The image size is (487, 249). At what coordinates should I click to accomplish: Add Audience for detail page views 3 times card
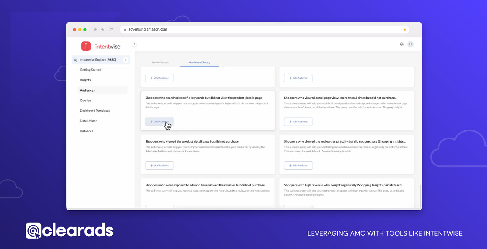[298, 122]
